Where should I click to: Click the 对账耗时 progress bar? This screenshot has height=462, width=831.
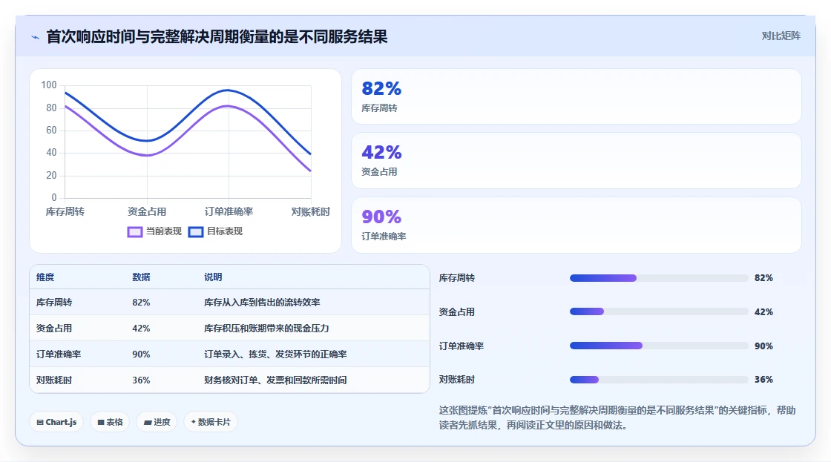659,380
